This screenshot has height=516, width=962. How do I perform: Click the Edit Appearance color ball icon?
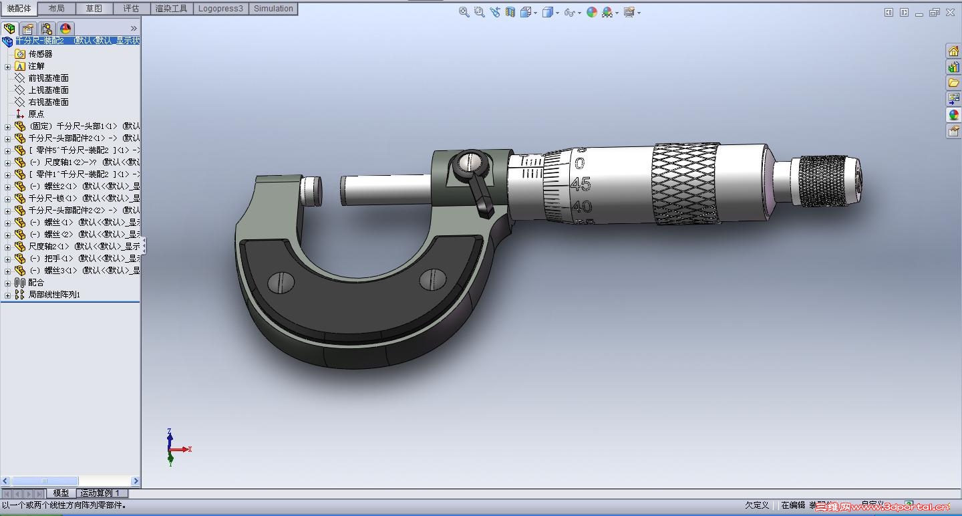pyautogui.click(x=591, y=12)
